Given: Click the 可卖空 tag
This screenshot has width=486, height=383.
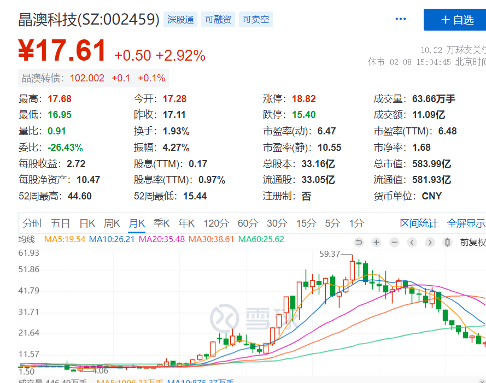Looking at the screenshot, I should [256, 20].
